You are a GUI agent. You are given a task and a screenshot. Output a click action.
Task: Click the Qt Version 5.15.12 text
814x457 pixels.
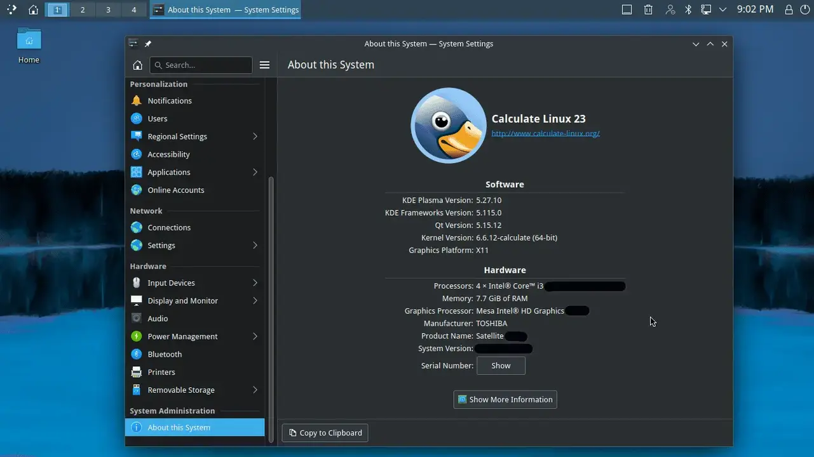pos(489,225)
